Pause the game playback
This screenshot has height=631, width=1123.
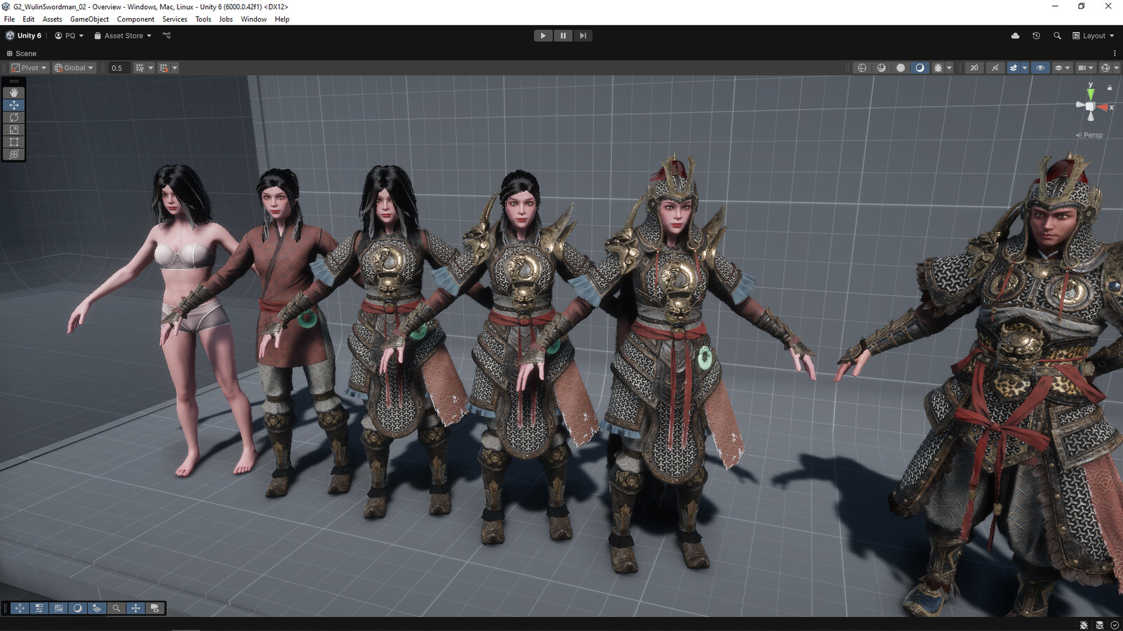point(563,36)
